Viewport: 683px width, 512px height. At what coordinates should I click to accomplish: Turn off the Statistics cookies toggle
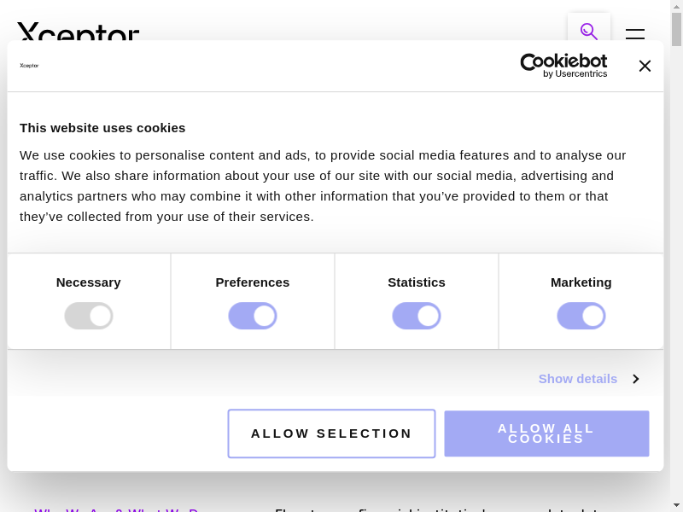(x=417, y=316)
